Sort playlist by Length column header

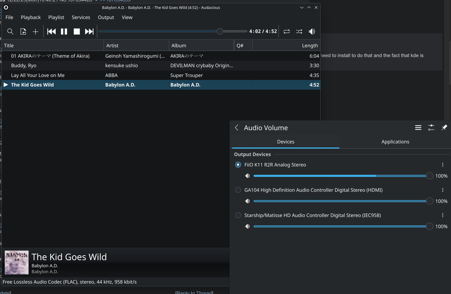[286, 45]
